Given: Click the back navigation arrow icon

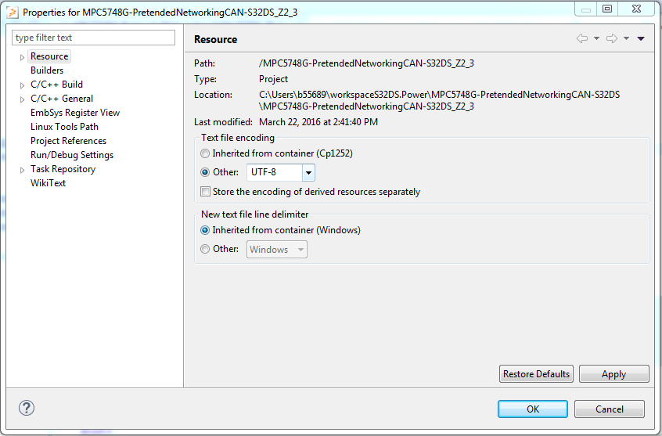Looking at the screenshot, I should [581, 38].
